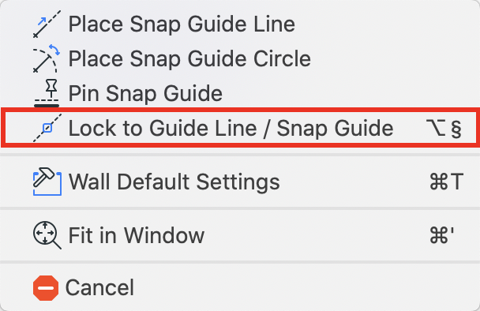Click the Lock to Guide Line square icon
480x311 pixels.
pos(47,128)
